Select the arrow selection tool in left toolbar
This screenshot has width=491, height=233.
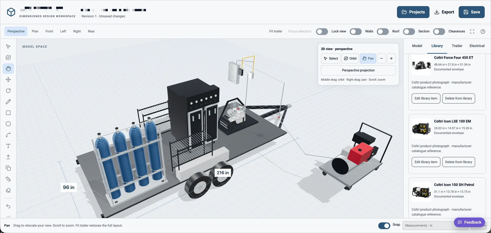click(8, 47)
